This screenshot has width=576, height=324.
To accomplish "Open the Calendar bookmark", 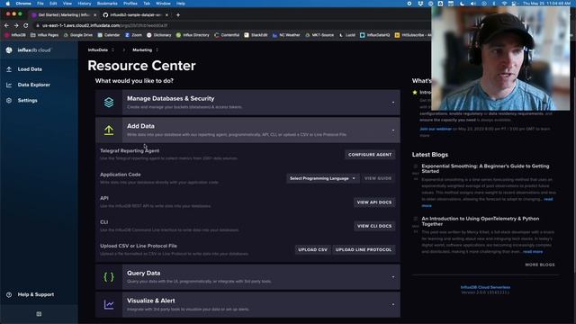I will (109, 35).
